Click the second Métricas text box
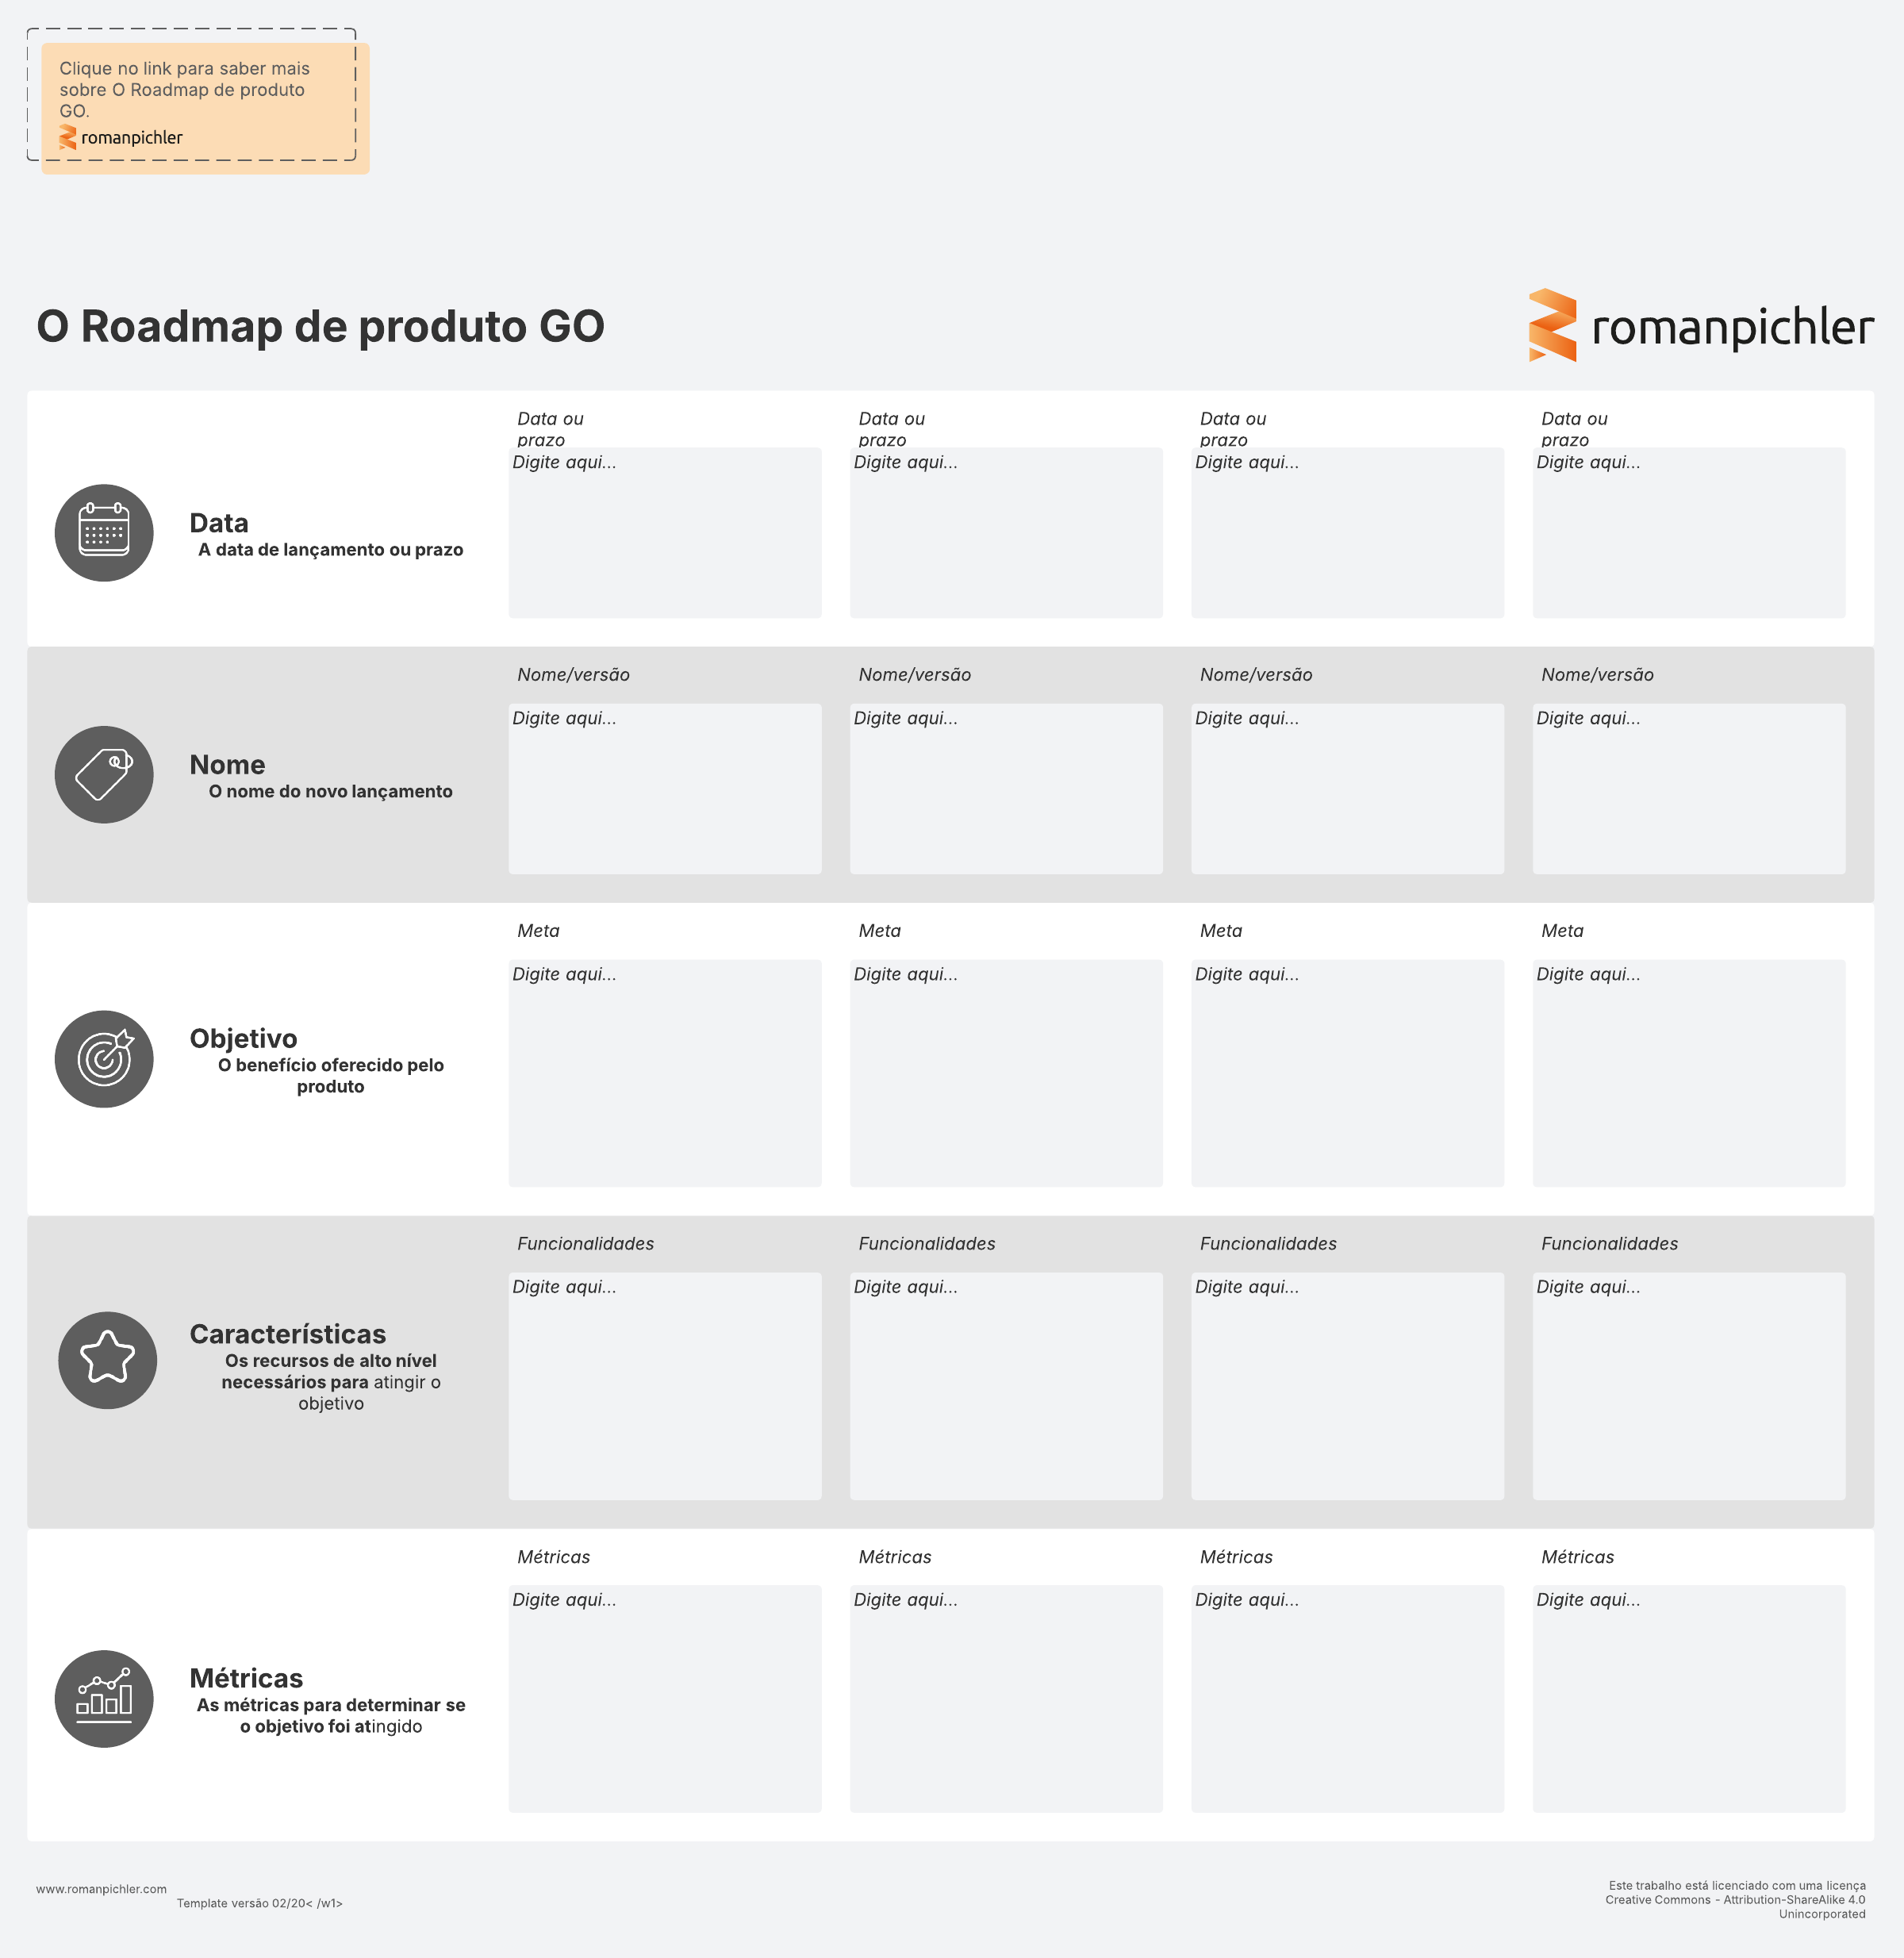Image resolution: width=1904 pixels, height=1958 pixels. pyautogui.click(x=1006, y=1698)
